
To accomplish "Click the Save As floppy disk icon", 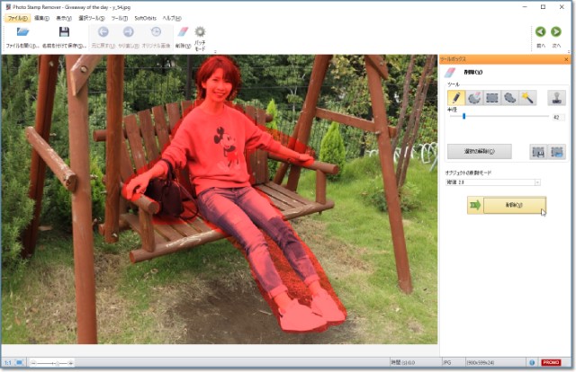I will point(63,33).
